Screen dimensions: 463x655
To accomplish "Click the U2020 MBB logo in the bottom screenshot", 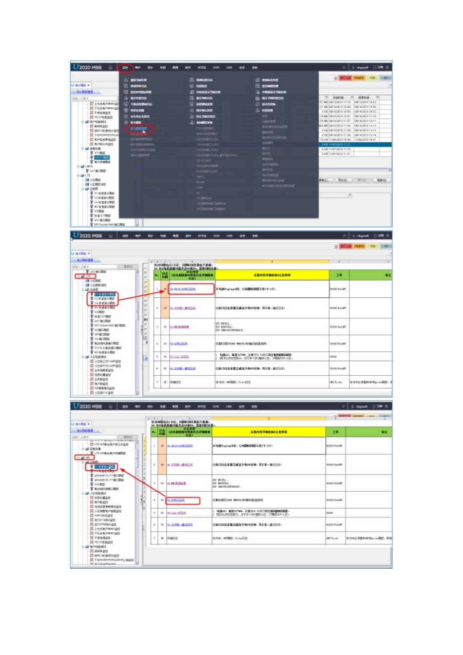I will click(87, 406).
